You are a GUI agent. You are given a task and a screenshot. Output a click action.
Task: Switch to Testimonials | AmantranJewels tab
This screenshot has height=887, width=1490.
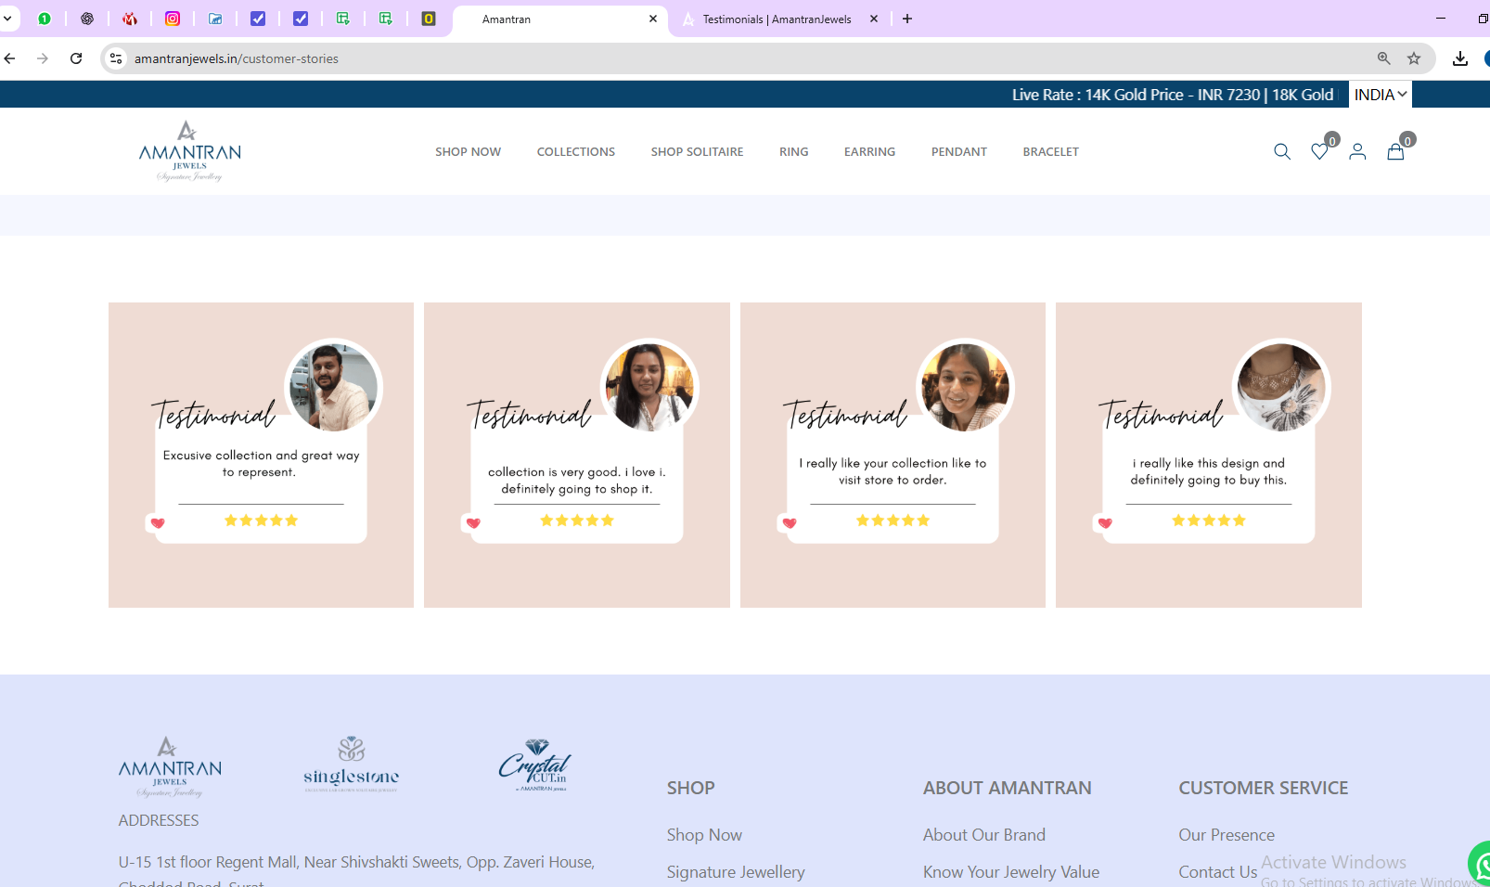pos(777,19)
